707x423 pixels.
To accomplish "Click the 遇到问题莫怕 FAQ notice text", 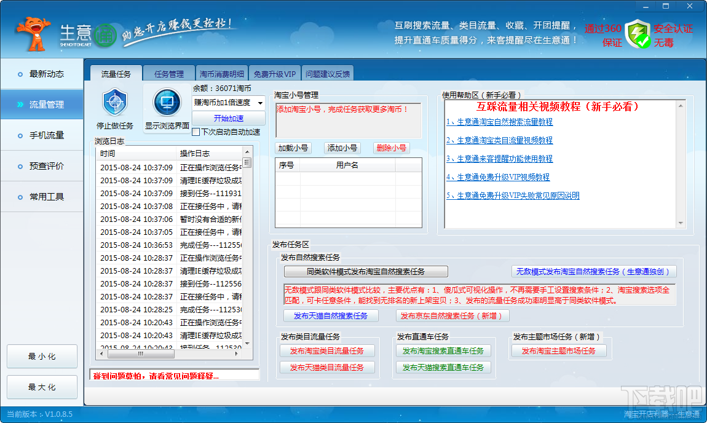I will (x=156, y=376).
